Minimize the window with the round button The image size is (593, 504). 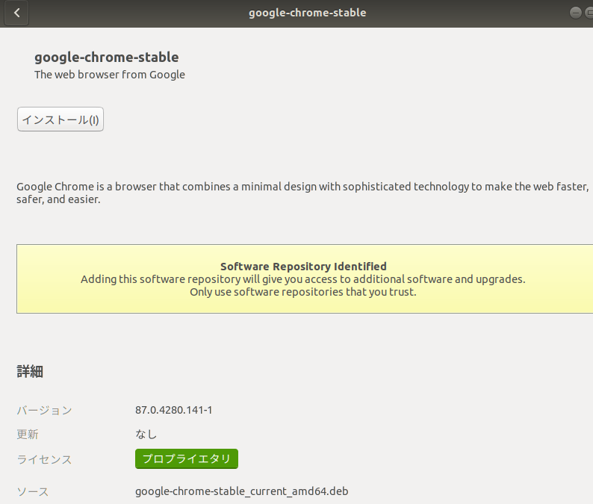576,13
